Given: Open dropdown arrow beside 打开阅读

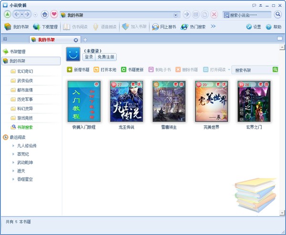Looking at the screenshot, I should [x=229, y=70].
